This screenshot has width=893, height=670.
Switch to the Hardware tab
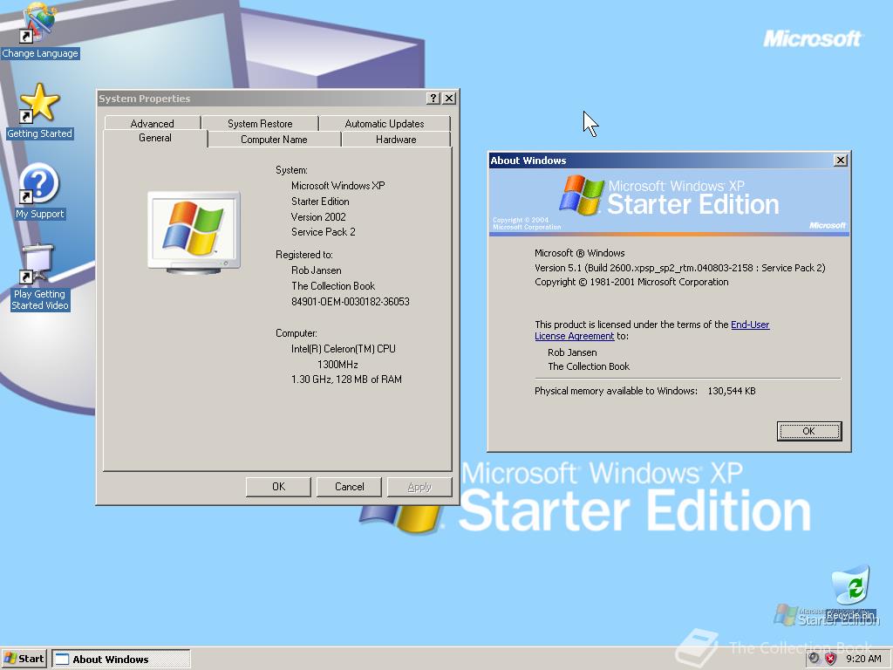tap(395, 140)
